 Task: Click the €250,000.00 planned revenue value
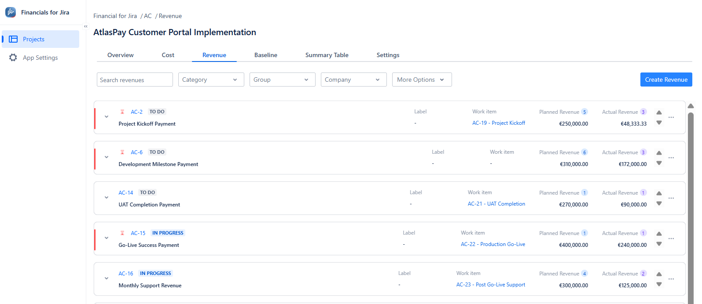(573, 124)
